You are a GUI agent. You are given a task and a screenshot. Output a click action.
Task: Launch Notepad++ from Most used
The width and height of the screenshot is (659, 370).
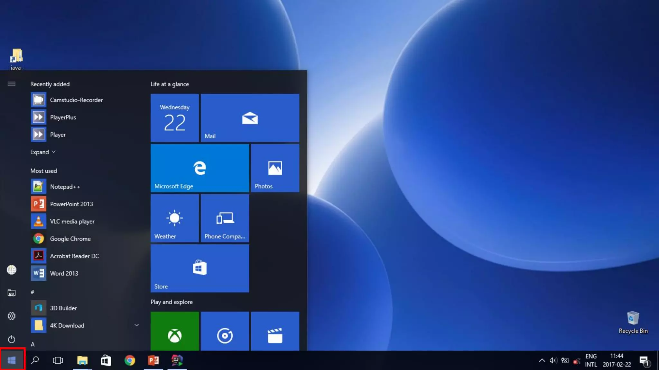[x=65, y=187]
